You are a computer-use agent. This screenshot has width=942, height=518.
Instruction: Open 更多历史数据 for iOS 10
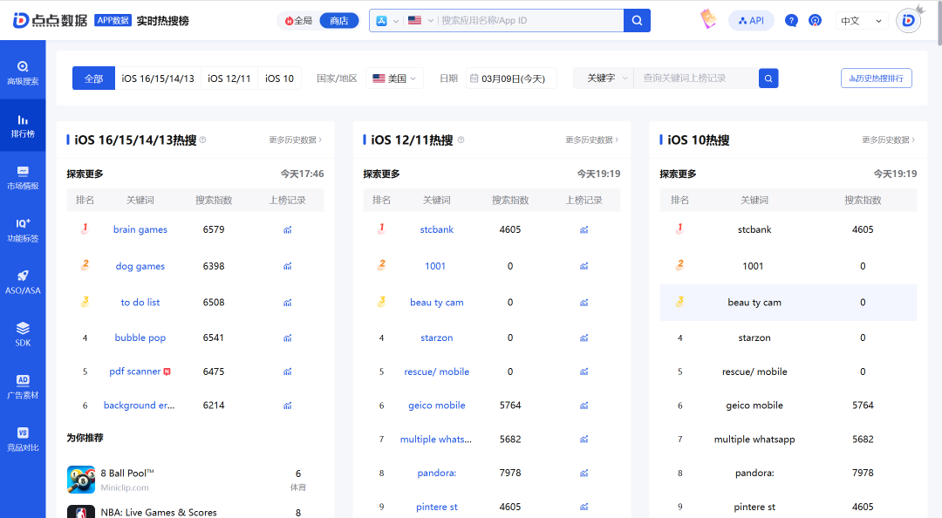click(x=889, y=140)
